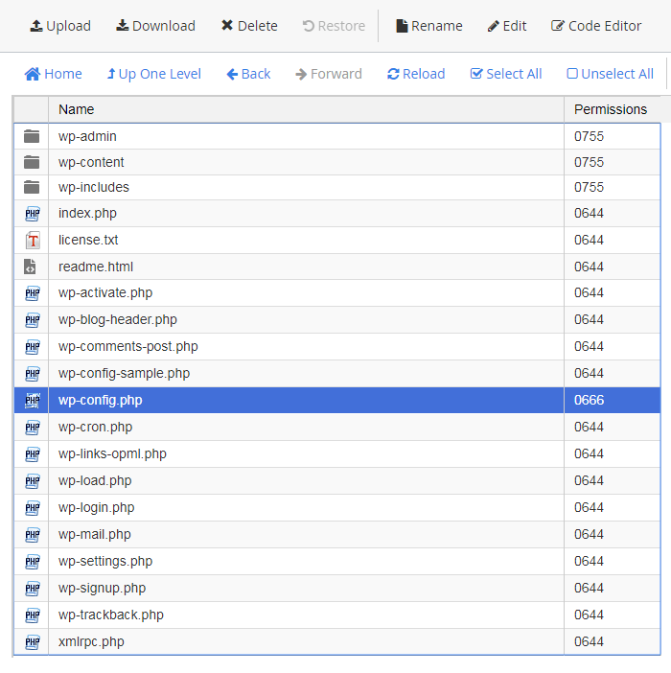The width and height of the screenshot is (671, 673).
Task: Click the wp-includes folder icon
Action: [32, 187]
